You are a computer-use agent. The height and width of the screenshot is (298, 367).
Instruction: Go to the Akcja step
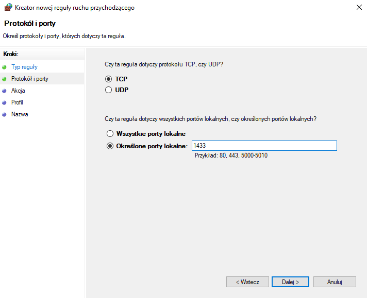pos(18,91)
